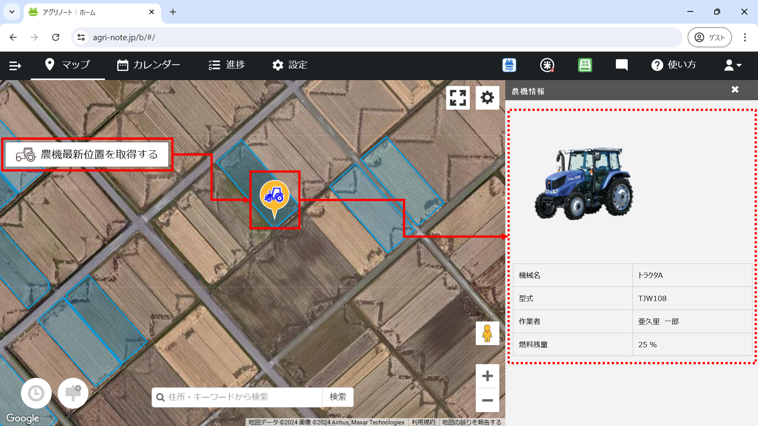Click 農機最新位置を取得する button

(87, 154)
